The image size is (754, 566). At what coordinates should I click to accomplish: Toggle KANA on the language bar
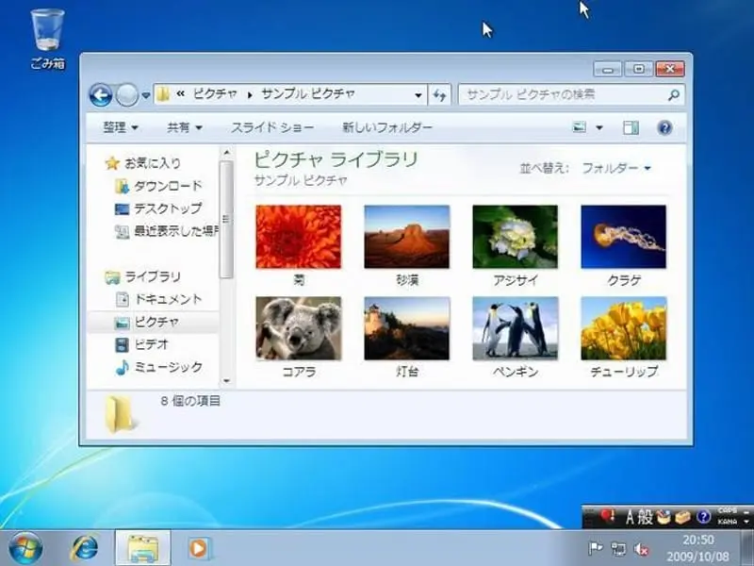[x=727, y=522]
